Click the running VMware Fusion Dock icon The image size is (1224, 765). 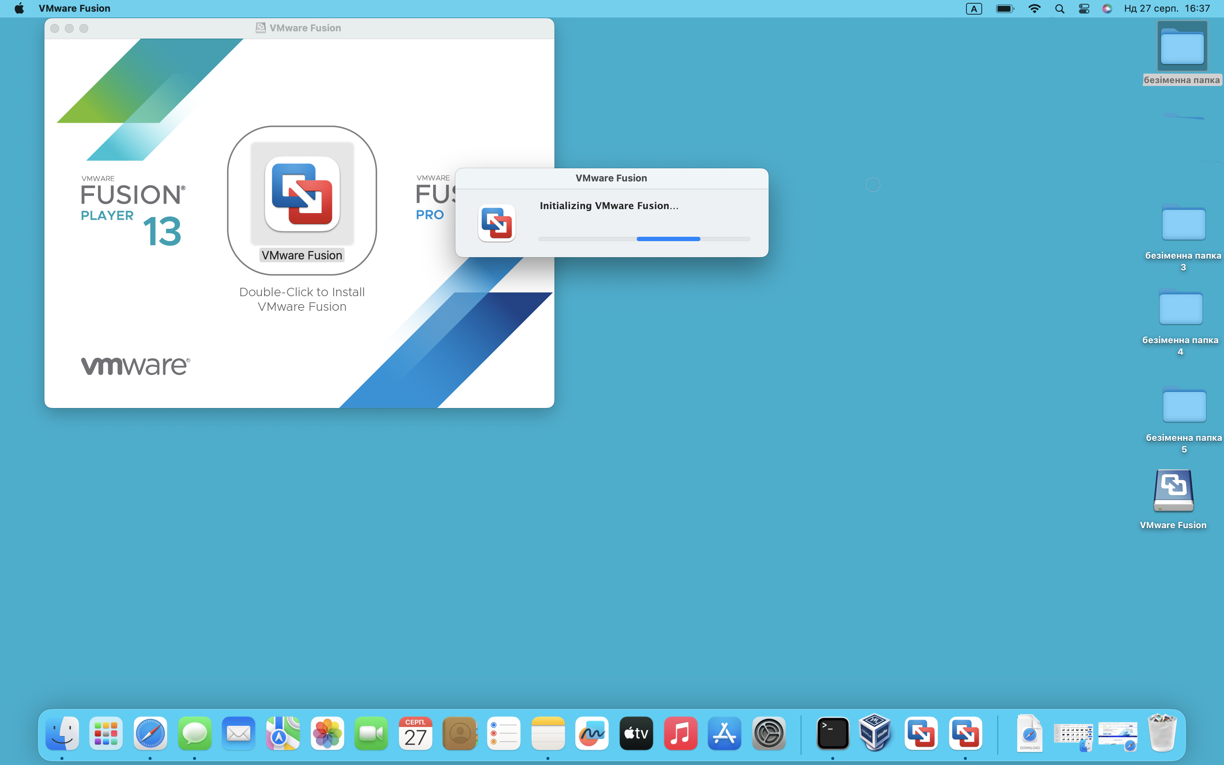(965, 733)
